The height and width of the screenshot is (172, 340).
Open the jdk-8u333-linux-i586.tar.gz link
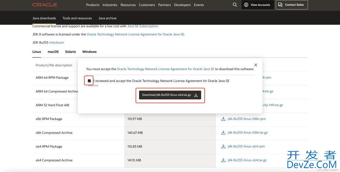[x=248, y=133]
